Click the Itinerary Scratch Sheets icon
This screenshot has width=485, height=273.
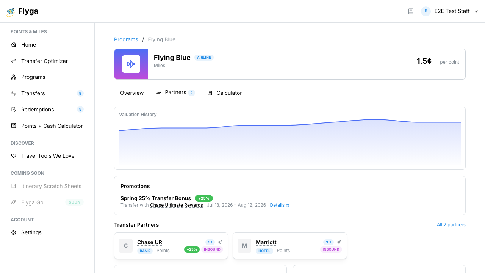[14, 186]
